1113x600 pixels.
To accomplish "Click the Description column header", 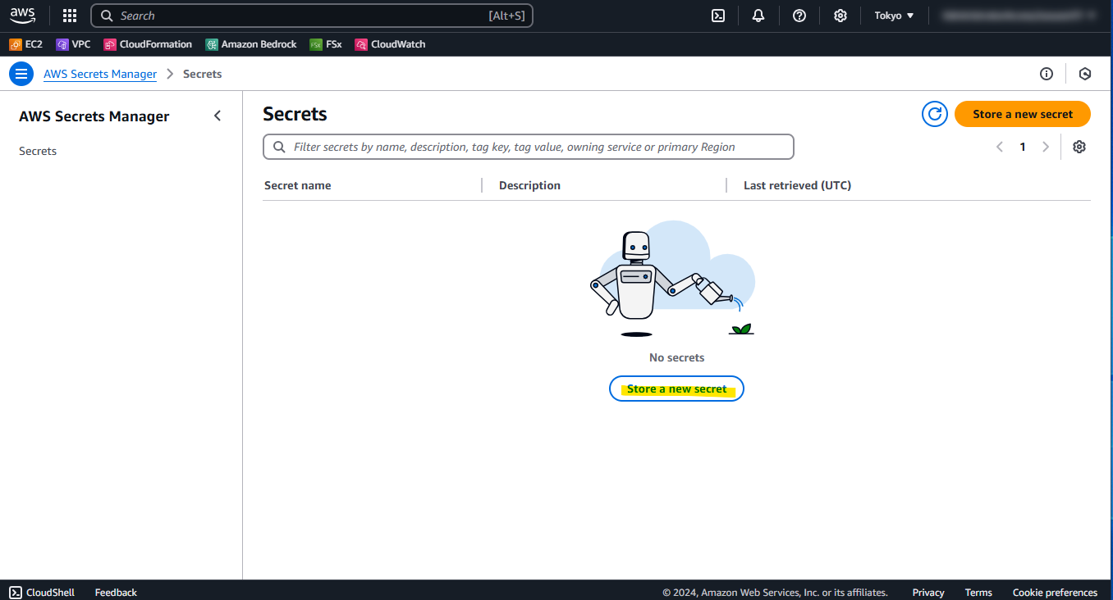I will (529, 185).
